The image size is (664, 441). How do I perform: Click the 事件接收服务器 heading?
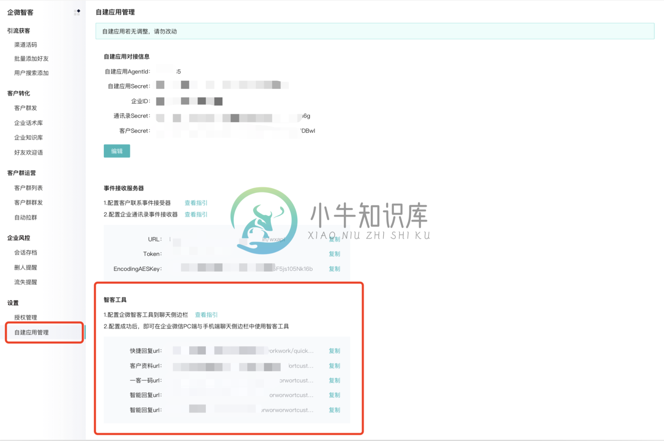[x=124, y=188]
